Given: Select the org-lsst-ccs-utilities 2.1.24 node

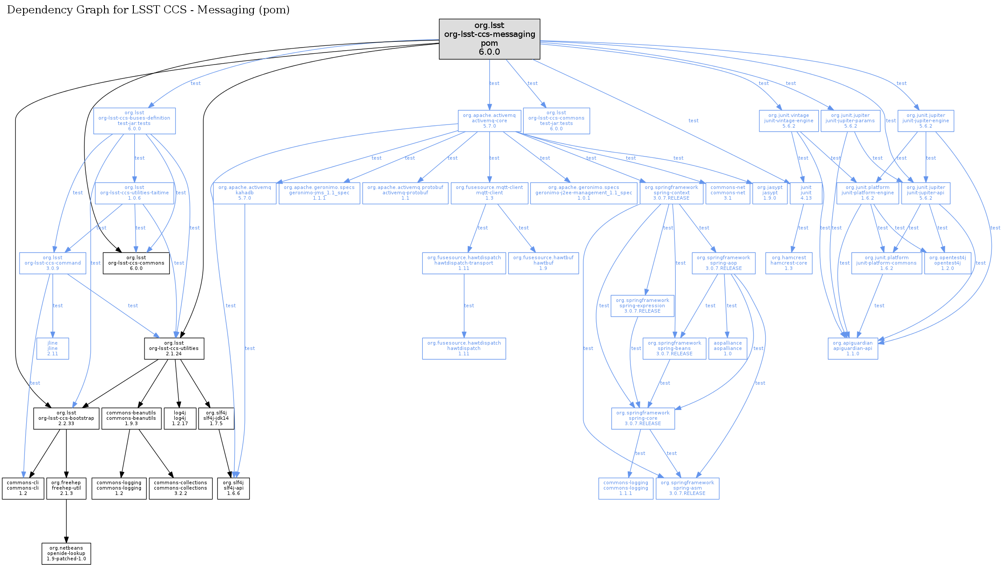Looking at the screenshot, I should pos(174,348).
